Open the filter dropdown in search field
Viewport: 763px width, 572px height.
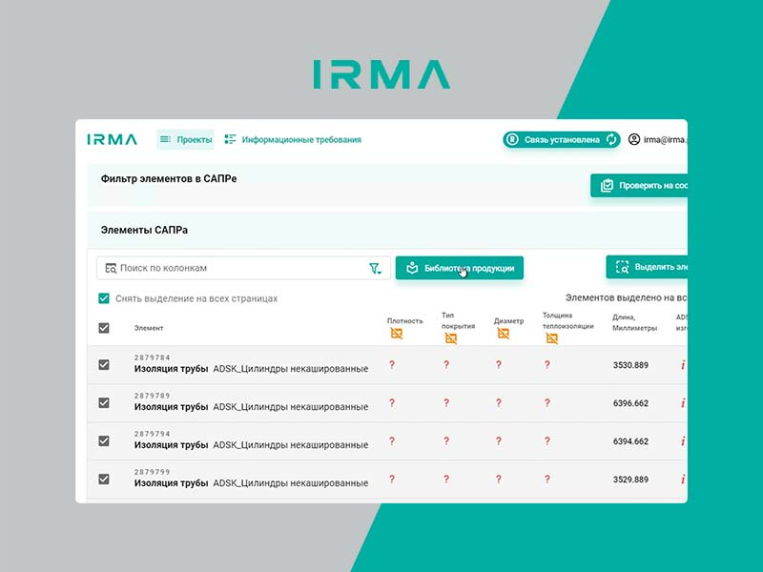tap(376, 269)
